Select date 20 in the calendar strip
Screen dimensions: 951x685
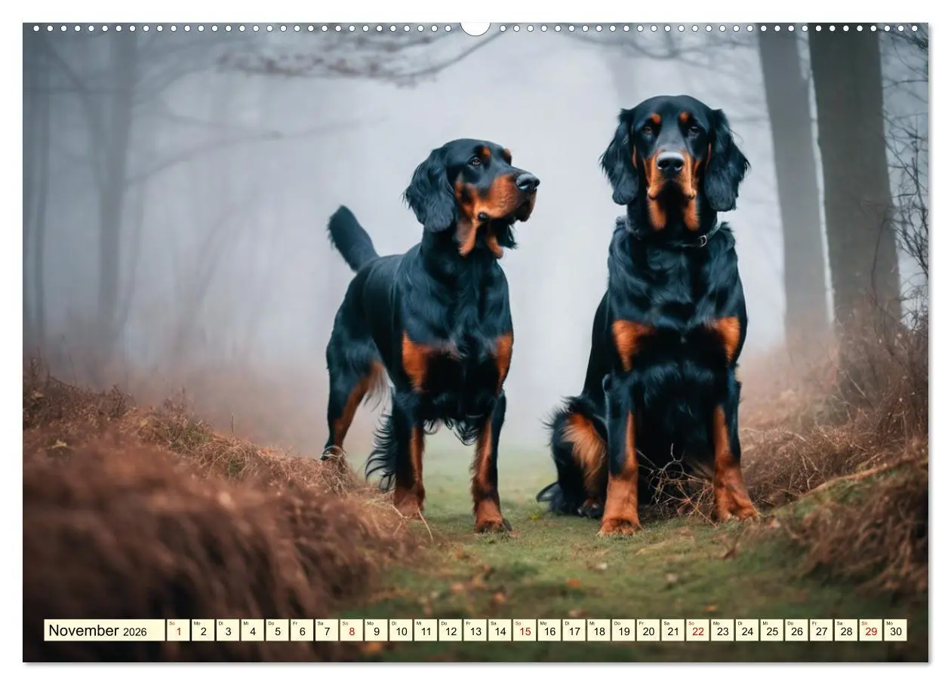tap(648, 631)
